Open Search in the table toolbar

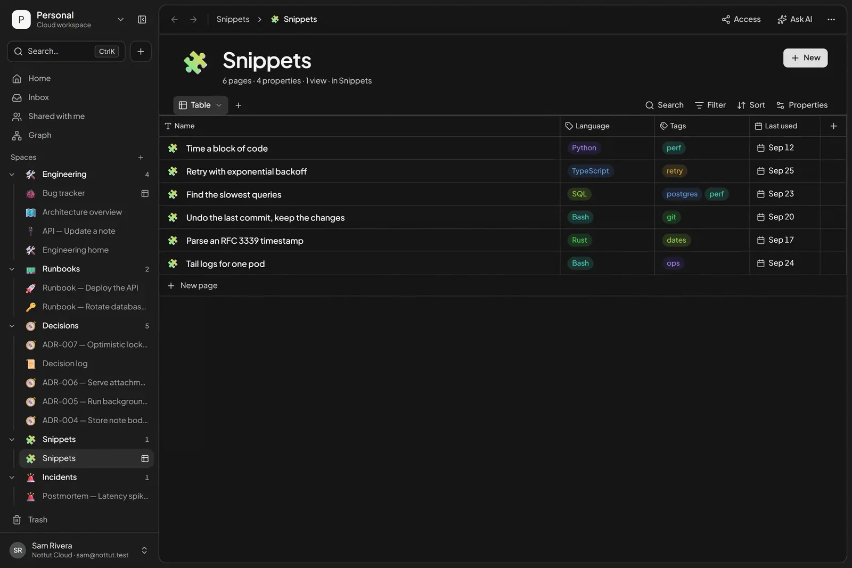pyautogui.click(x=664, y=105)
